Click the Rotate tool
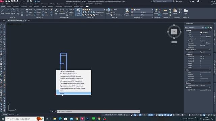 (37, 10)
